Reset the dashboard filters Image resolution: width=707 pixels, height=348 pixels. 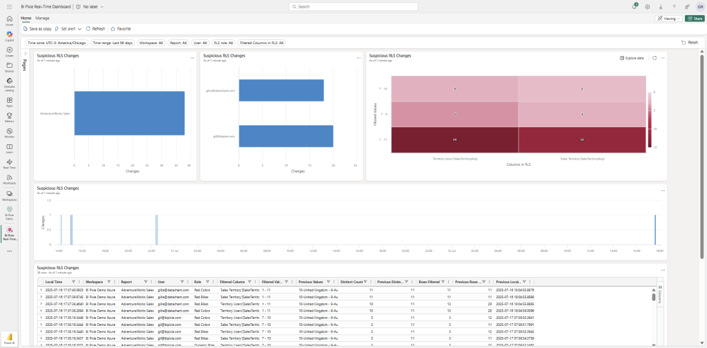coord(689,43)
